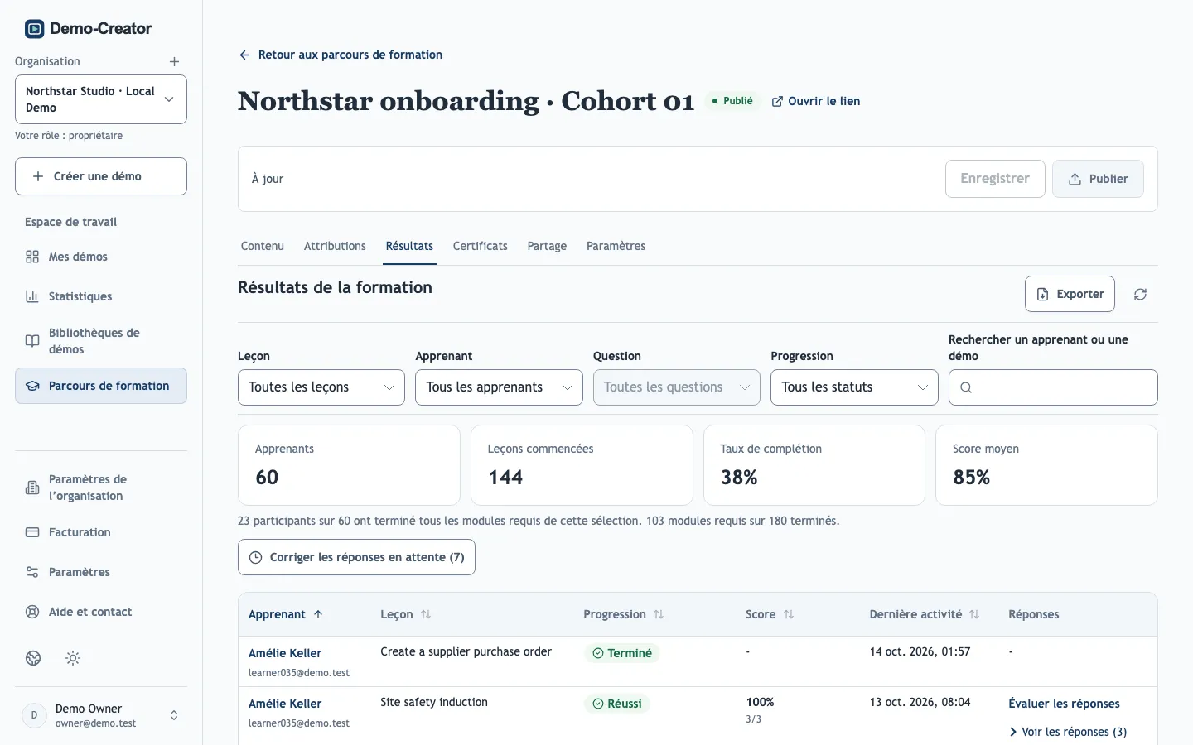Screen dimensions: 1193x745
Task: Click the learner search input field
Action: (1053, 387)
